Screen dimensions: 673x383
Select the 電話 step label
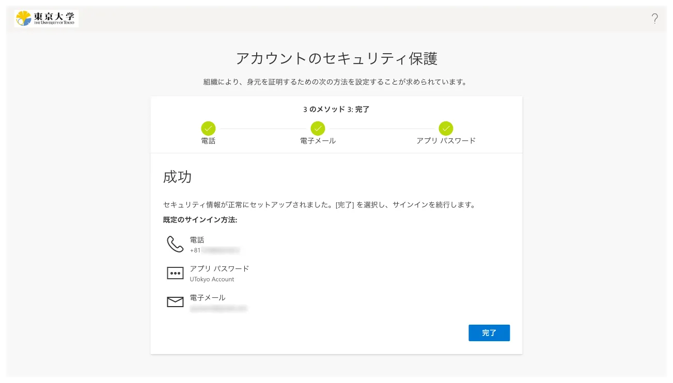click(x=208, y=141)
